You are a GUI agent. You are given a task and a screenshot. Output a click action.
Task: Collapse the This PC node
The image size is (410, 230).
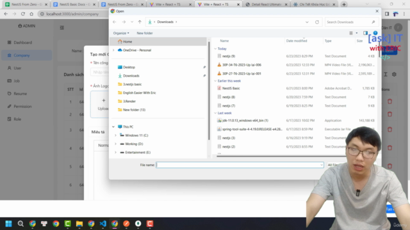click(113, 126)
